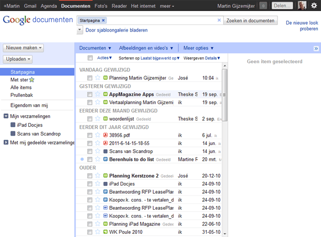Click the iPad Docjes collection icon in sidebar
Image resolution: width=321 pixels, height=237 pixels.
pyautogui.click(x=13, y=125)
